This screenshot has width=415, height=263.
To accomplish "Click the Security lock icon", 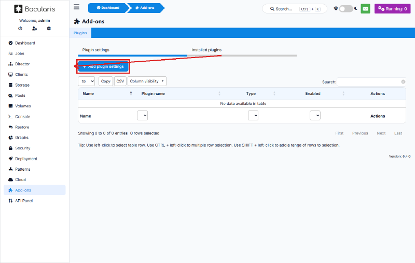I will 10,148.
